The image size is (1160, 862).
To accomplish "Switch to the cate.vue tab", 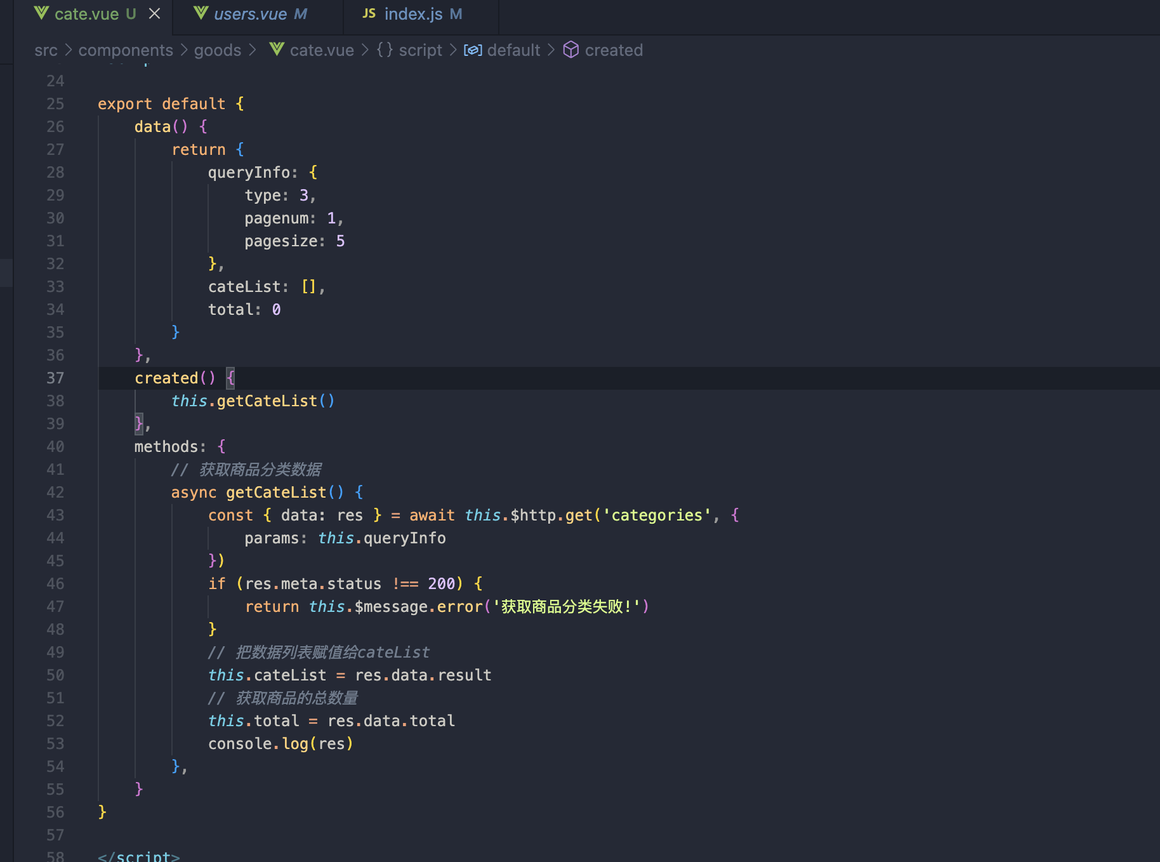I will 86,14.
